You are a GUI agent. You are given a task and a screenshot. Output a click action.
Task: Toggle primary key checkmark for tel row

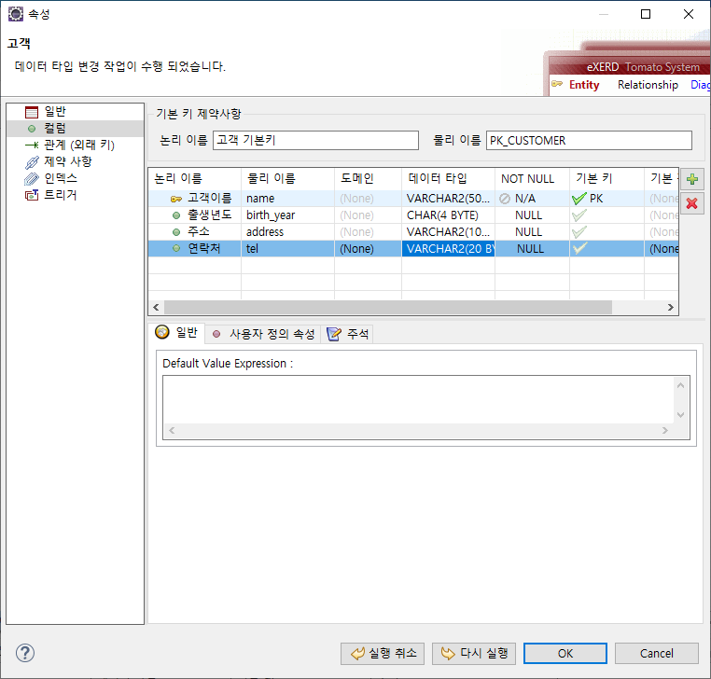[x=579, y=248]
